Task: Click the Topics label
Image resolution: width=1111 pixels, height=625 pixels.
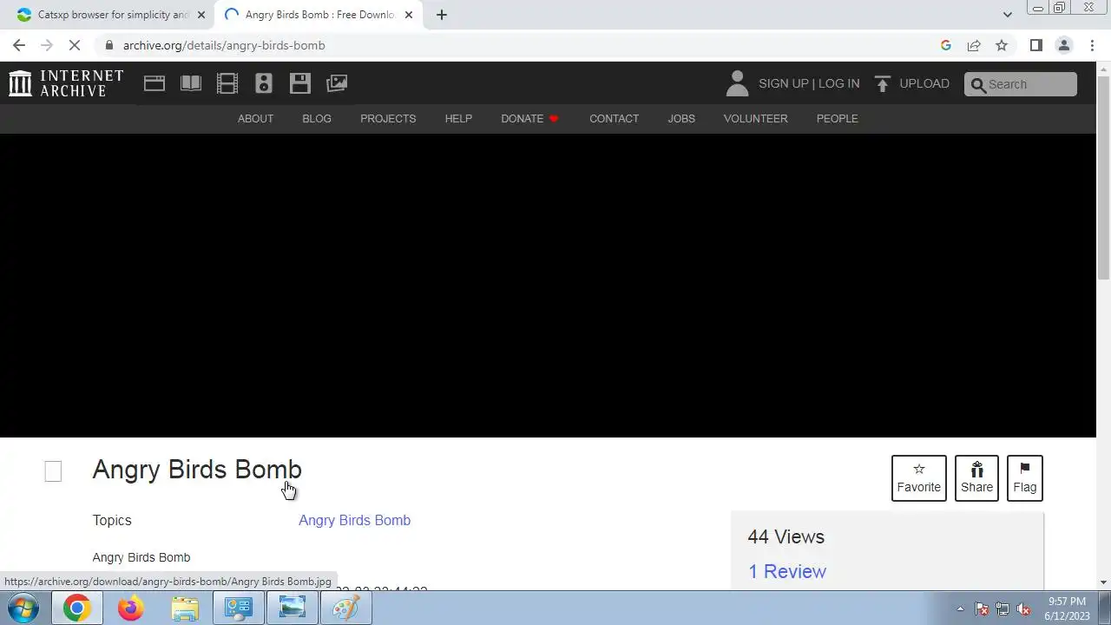Action: [x=112, y=520]
